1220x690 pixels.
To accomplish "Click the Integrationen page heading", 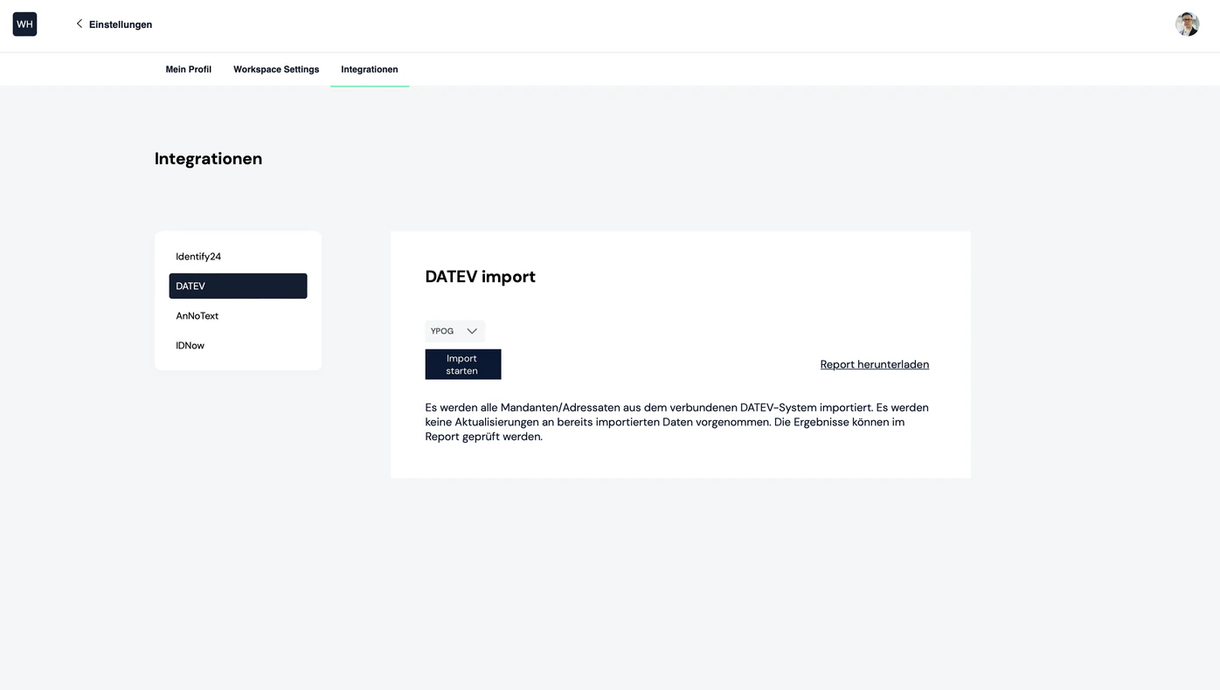I will (208, 159).
